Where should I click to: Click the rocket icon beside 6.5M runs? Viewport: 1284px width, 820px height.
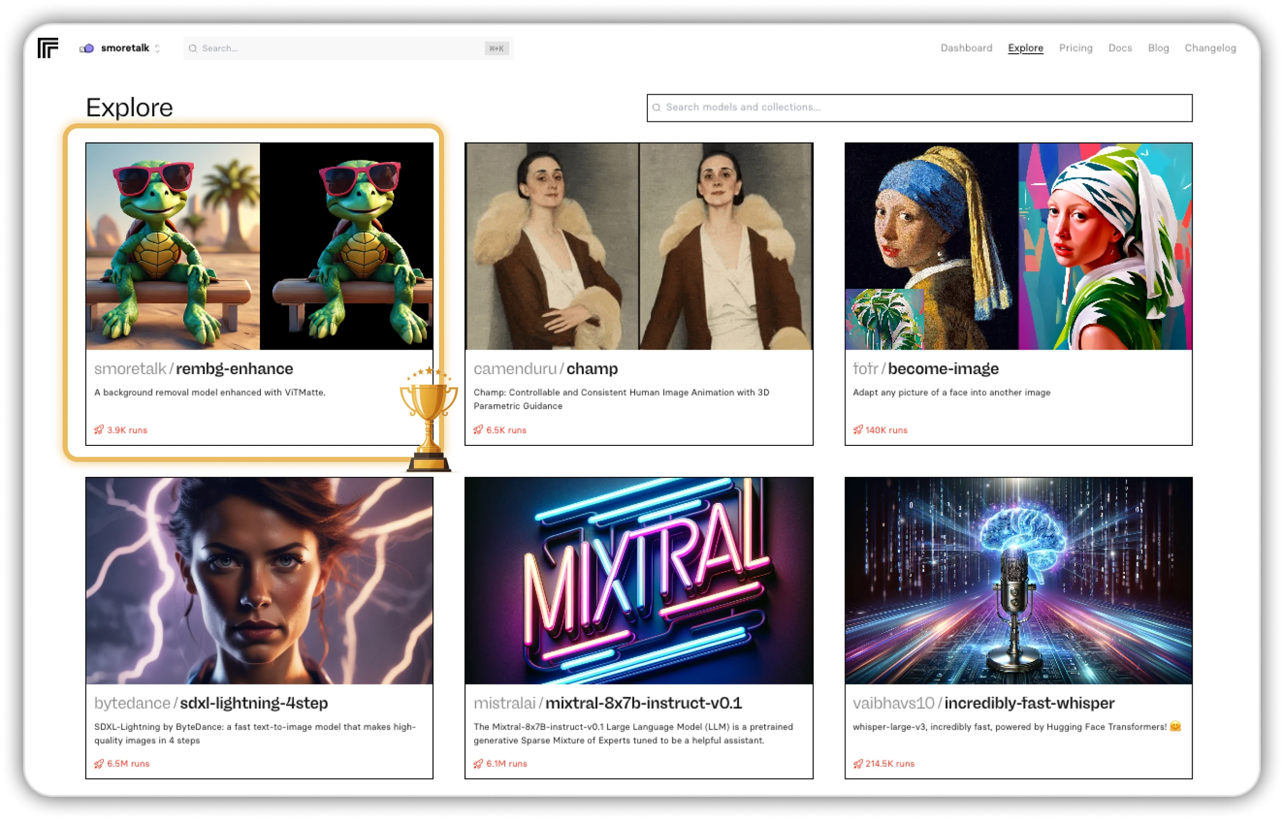coord(99,763)
